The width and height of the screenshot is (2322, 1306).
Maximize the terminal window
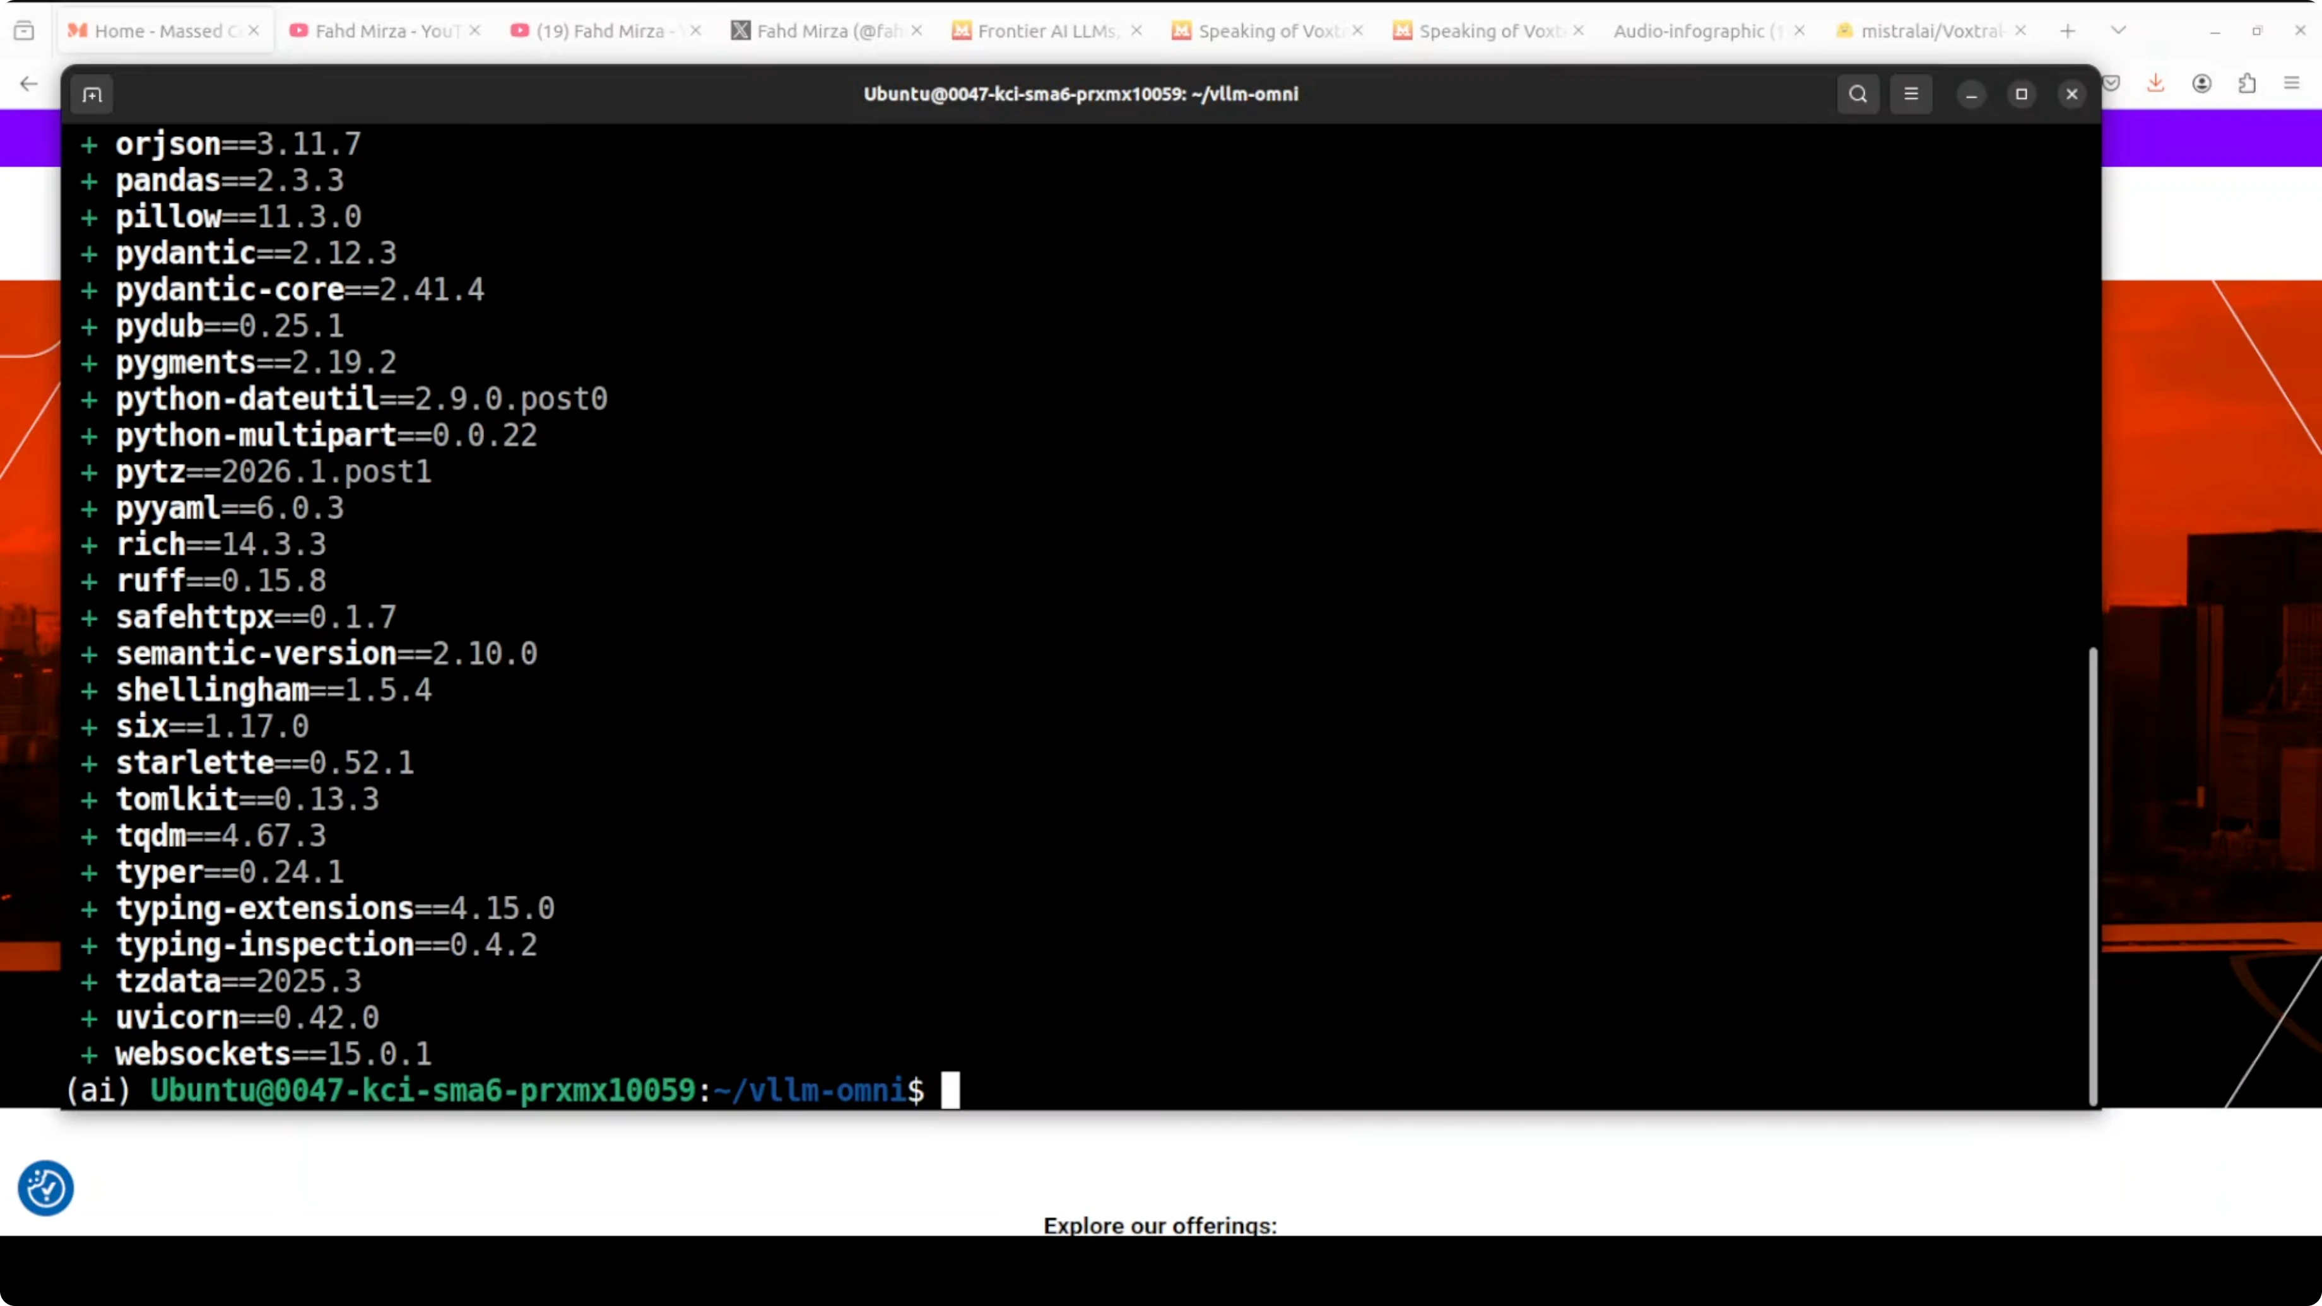[2021, 95]
